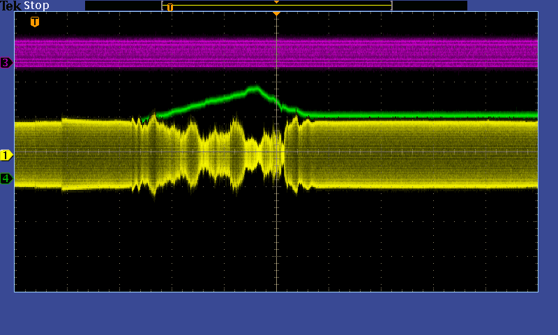Viewport: 558px width, 335px height.
Task: Click the orange T marker inside the graticule
Action: coord(35,22)
